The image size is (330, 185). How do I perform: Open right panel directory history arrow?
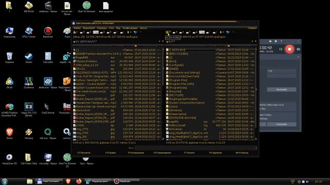click(256, 41)
